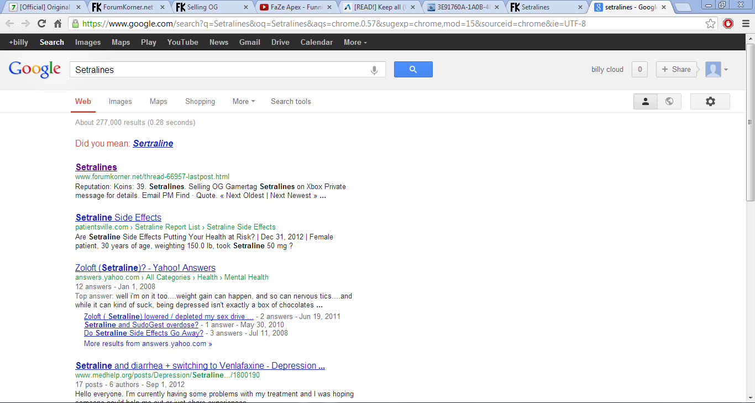Screen dimensions: 755x403
Task: Expand the account dropdown arrow beside the avatar
Action: click(x=726, y=70)
